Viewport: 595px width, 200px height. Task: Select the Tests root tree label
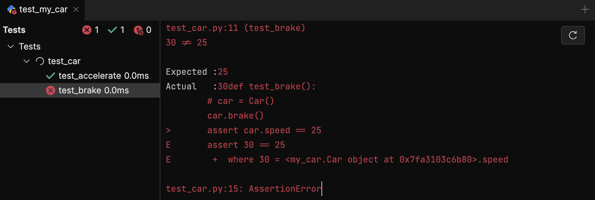coord(30,47)
